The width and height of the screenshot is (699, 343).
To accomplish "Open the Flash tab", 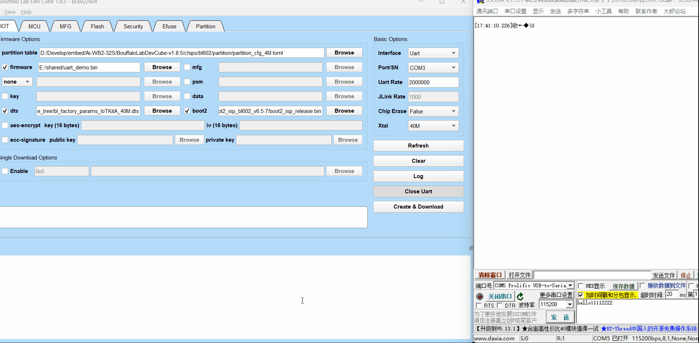I will tap(97, 26).
